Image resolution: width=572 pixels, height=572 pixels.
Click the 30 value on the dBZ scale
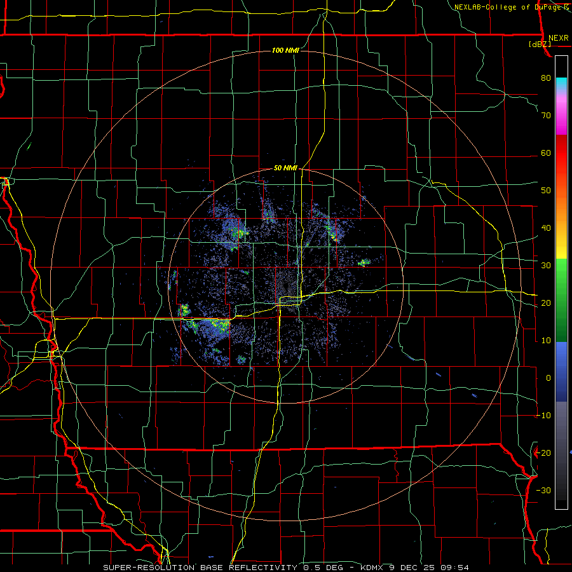546,266
